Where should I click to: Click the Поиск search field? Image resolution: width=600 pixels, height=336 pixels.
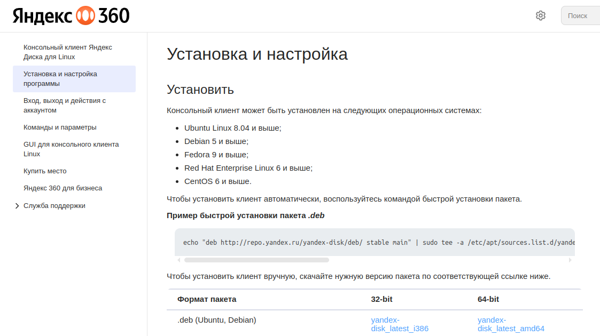tap(580, 15)
